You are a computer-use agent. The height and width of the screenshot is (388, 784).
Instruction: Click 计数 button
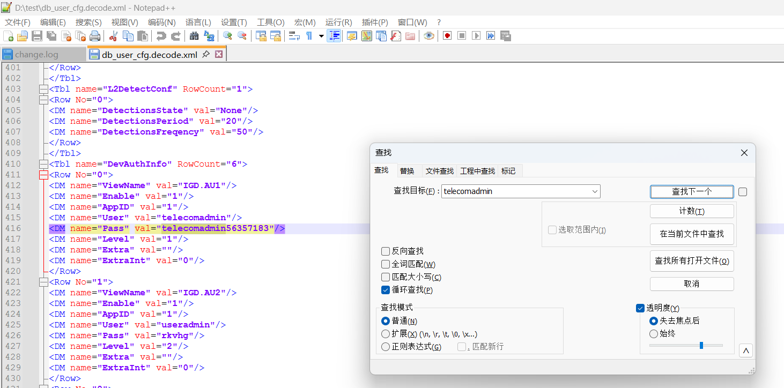click(x=692, y=211)
